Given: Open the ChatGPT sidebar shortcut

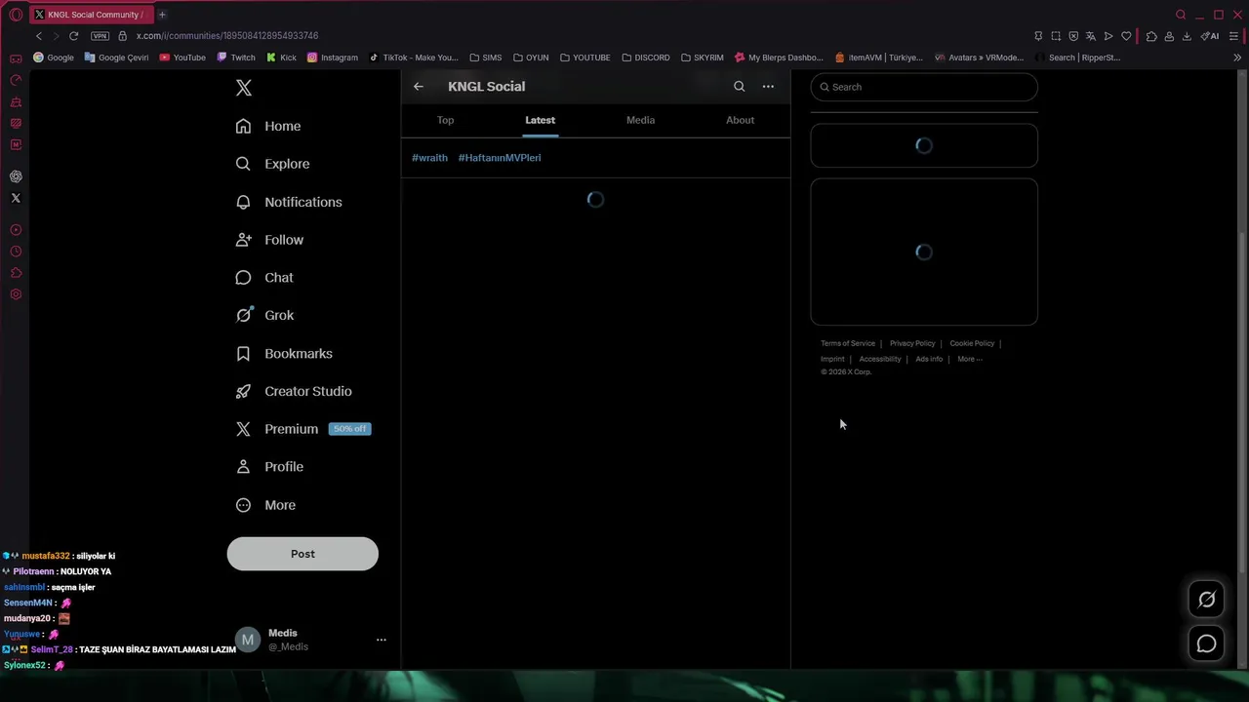Looking at the screenshot, I should click(16, 176).
